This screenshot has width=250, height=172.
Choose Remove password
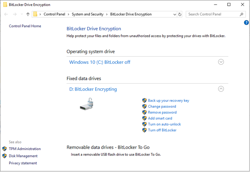click(162, 112)
